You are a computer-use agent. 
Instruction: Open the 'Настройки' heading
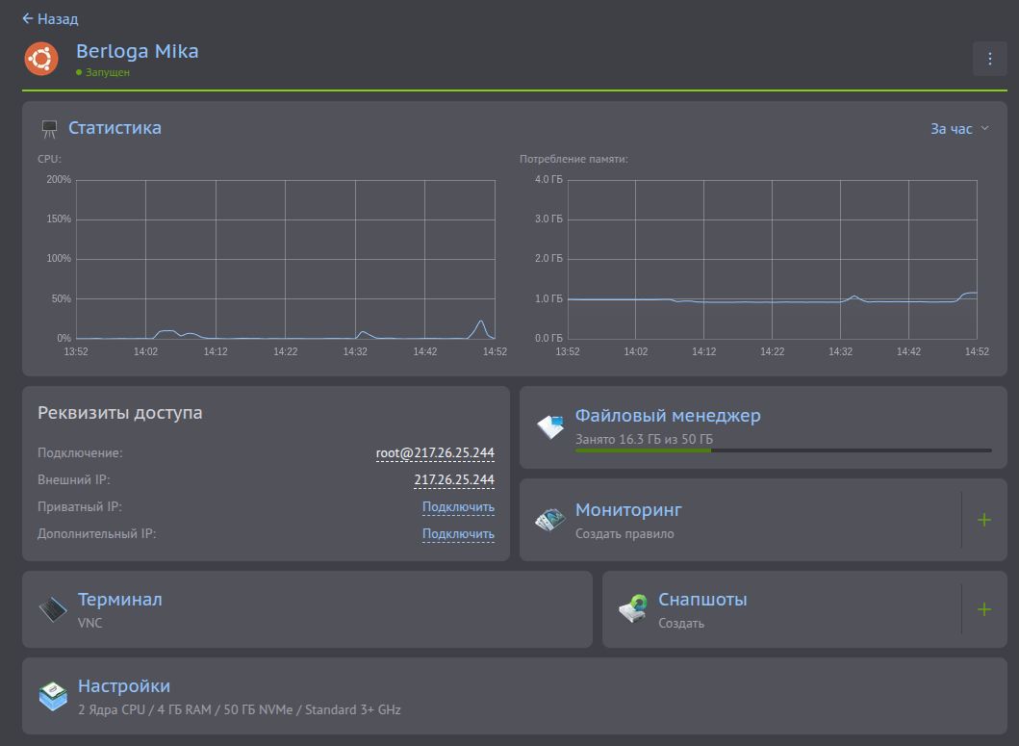pyautogui.click(x=124, y=686)
